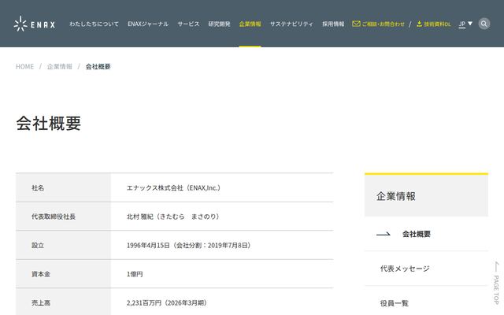Screen dimensions: 504x315
Task: Click the 売上高 label
Action: 41,302
